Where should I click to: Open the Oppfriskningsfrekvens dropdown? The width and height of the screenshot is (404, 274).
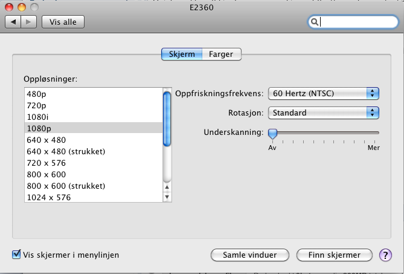coord(323,93)
